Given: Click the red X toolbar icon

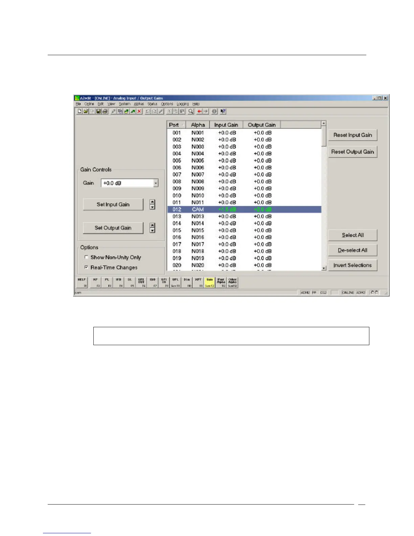Looking at the screenshot, I should click(139, 111).
